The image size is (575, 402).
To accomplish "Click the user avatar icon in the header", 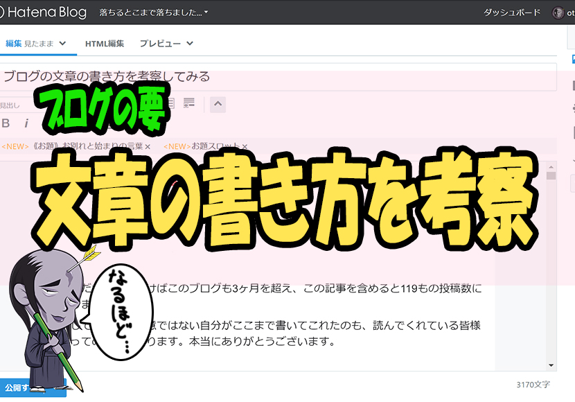I will tap(558, 13).
